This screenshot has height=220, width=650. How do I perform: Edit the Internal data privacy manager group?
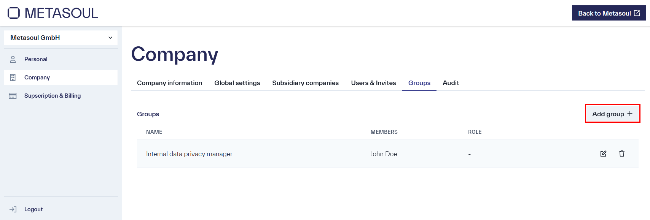click(x=603, y=154)
